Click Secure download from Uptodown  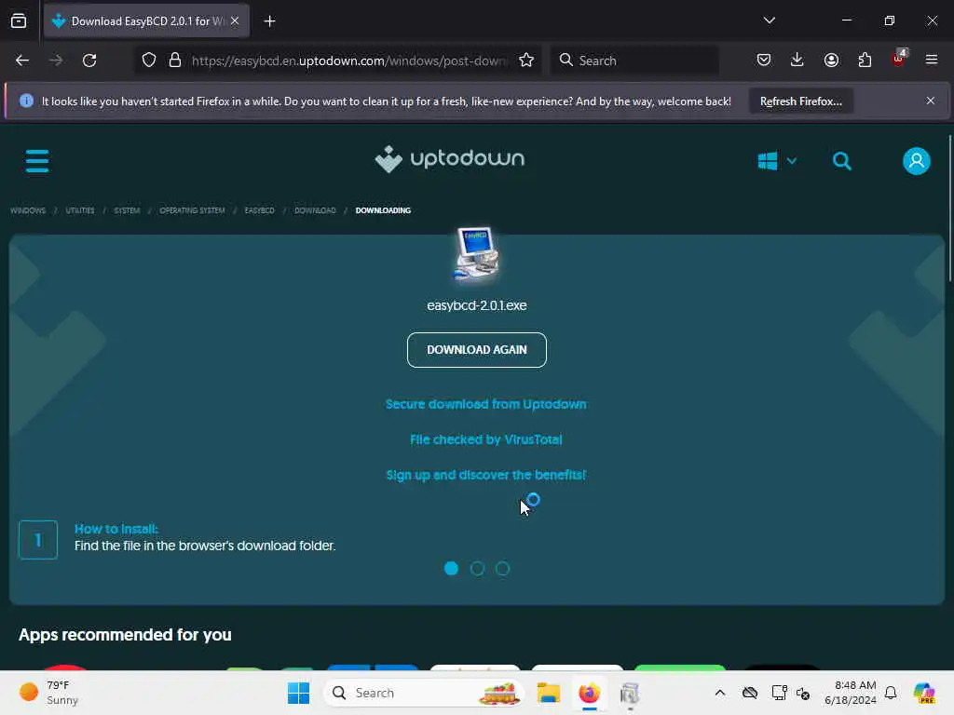tap(485, 404)
